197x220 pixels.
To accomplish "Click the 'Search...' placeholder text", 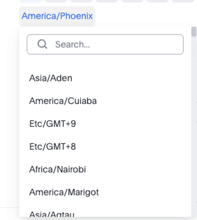I will tap(72, 44).
